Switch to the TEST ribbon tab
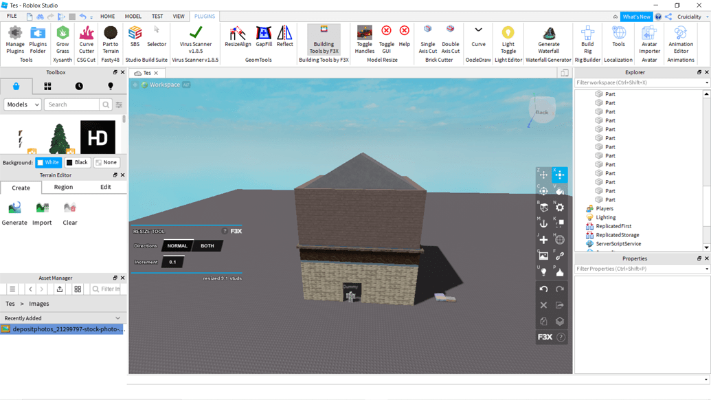The height and width of the screenshot is (400, 711). [x=157, y=16]
